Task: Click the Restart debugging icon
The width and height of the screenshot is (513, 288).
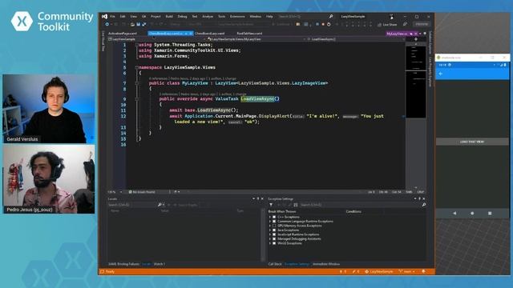Action: click(329, 25)
